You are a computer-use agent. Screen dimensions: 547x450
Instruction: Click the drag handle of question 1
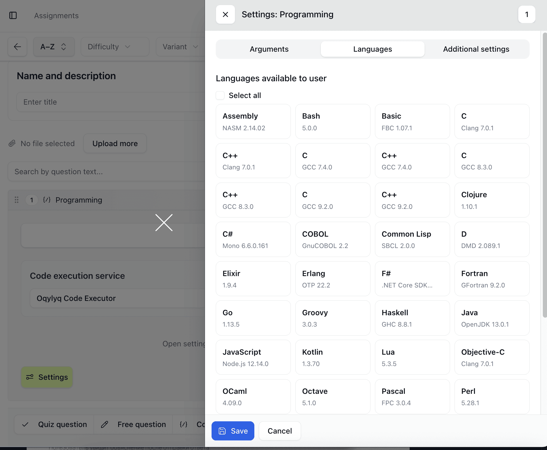[x=17, y=200]
